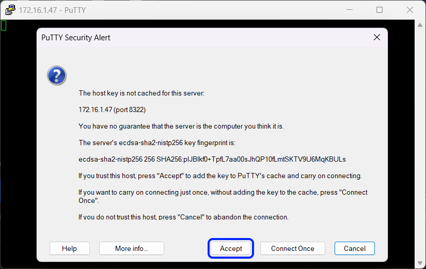Click the SHA256 fingerprint text line
This screenshot has width=426, height=269.
(x=212, y=159)
